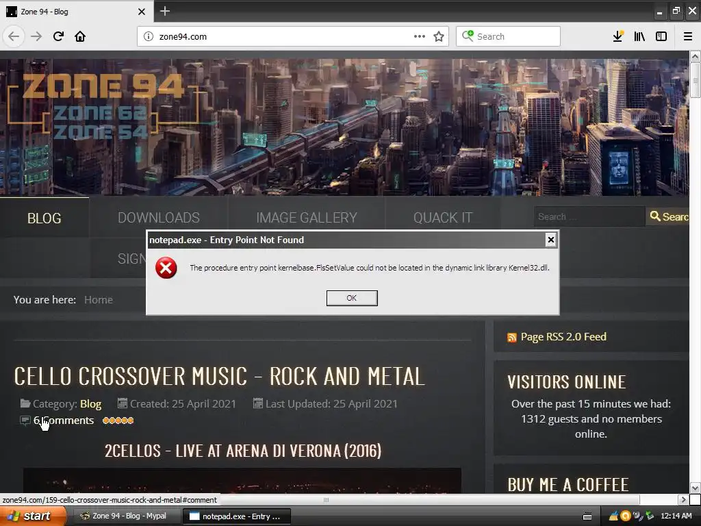Toggle the sidebar view icon
Image resolution: width=701 pixels, height=526 pixels.
click(661, 36)
